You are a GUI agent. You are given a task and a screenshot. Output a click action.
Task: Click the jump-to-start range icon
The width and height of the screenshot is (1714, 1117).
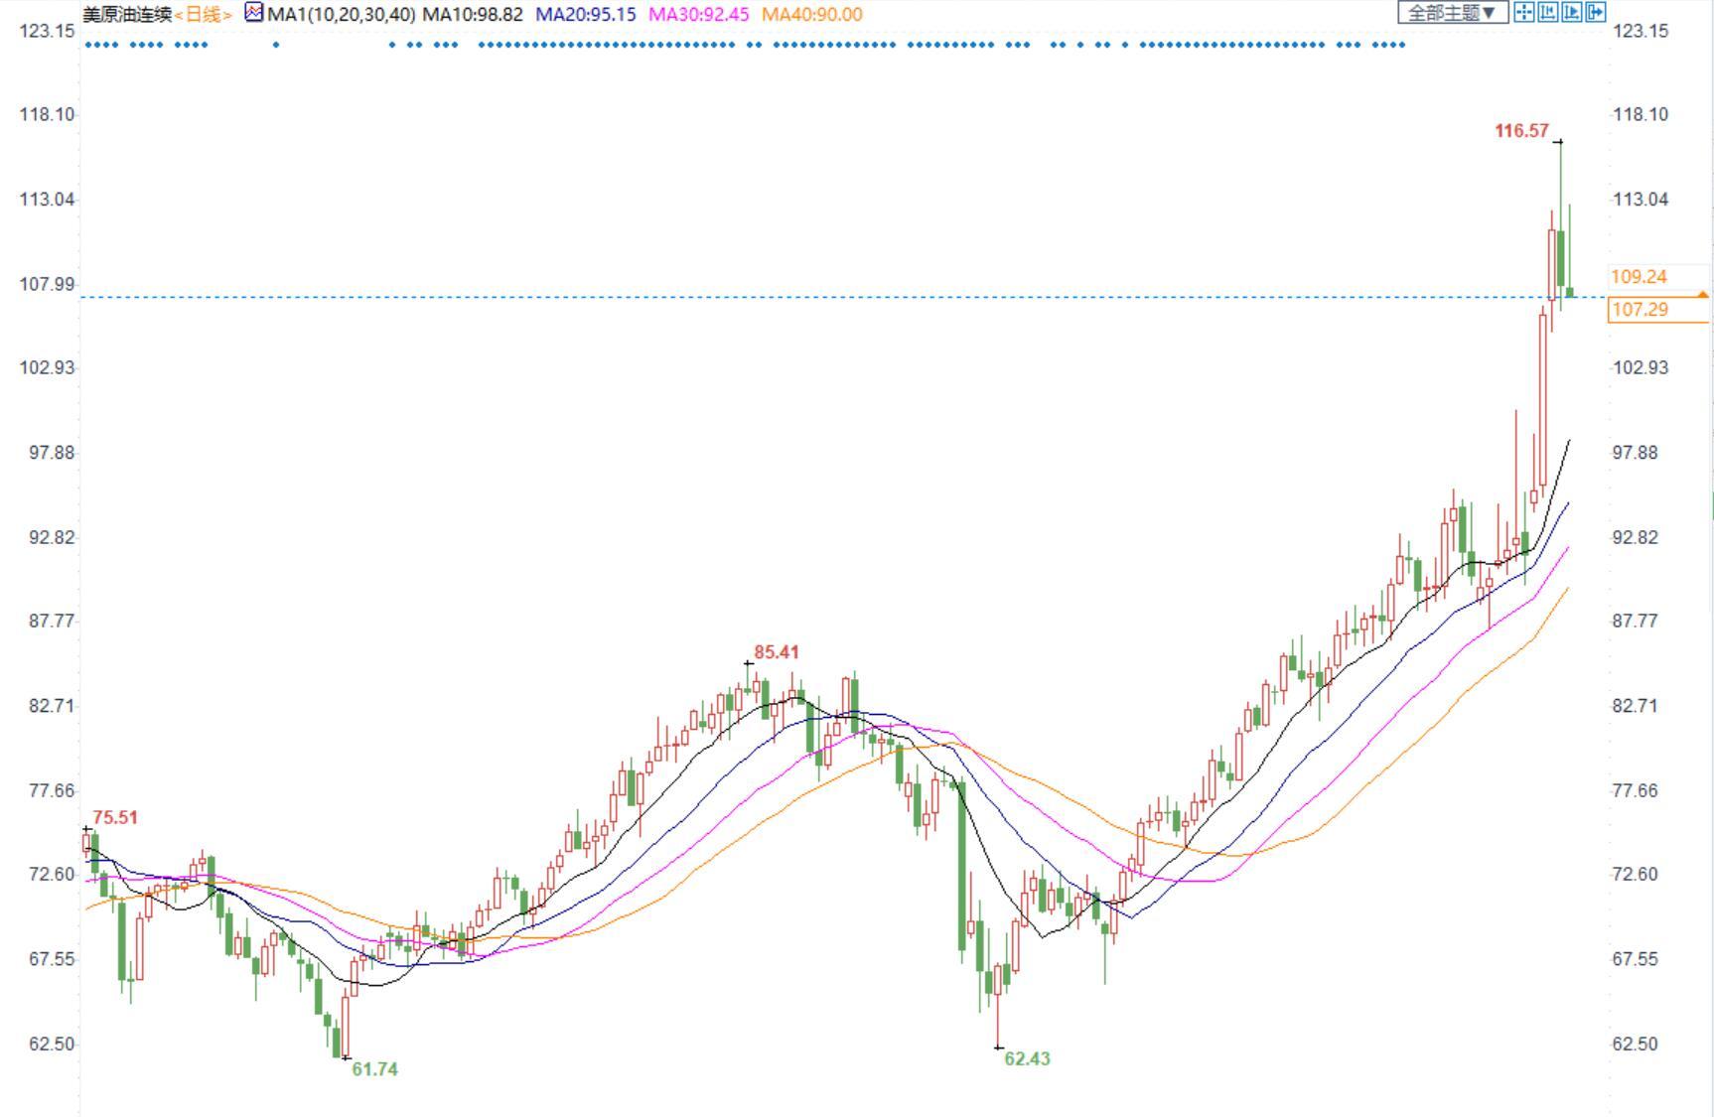[x=1547, y=12]
